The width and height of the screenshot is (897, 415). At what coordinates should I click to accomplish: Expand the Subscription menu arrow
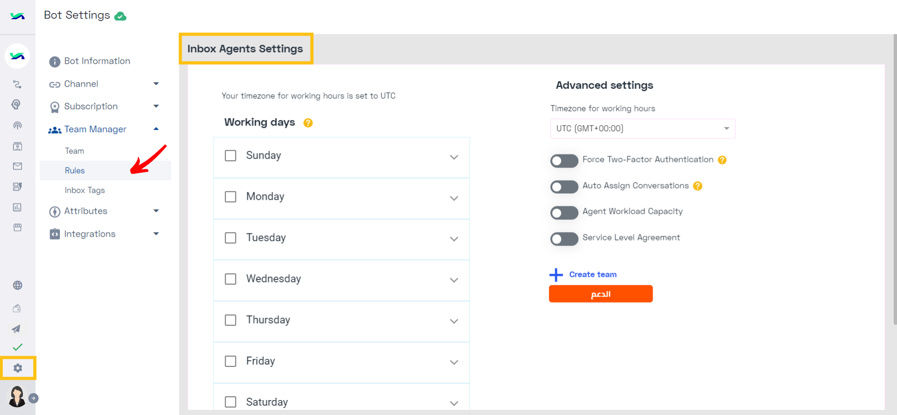[x=156, y=106]
